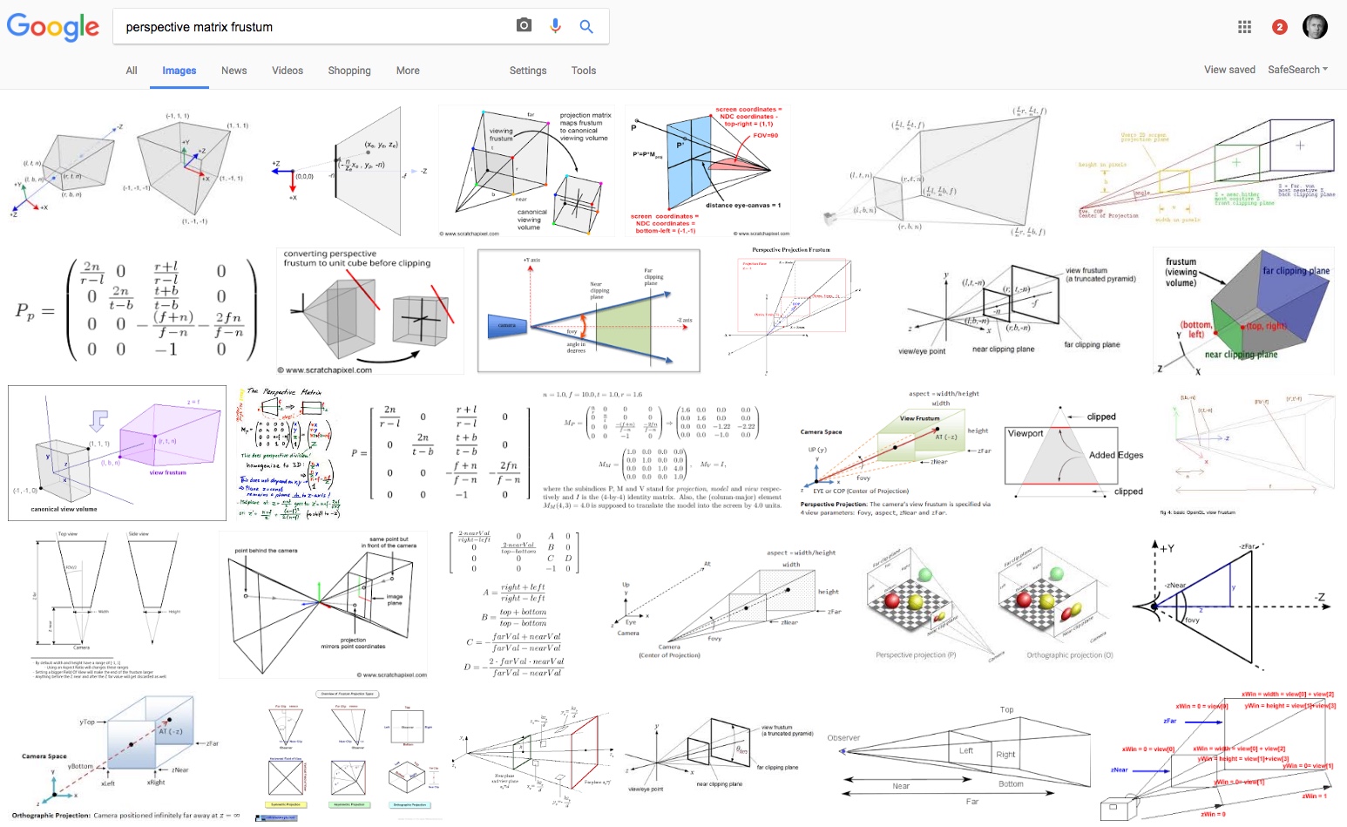
Task: Open the Pp perspective matrix formula image
Action: (135, 310)
